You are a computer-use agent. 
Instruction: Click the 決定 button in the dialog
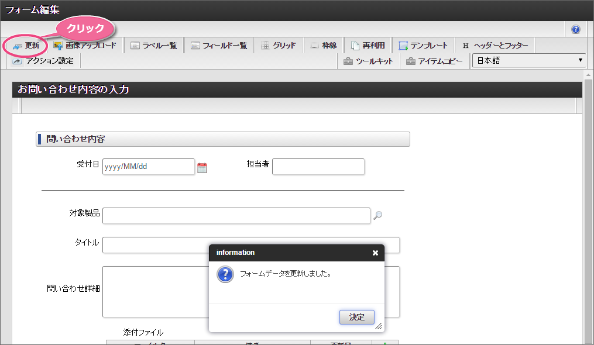click(x=357, y=317)
